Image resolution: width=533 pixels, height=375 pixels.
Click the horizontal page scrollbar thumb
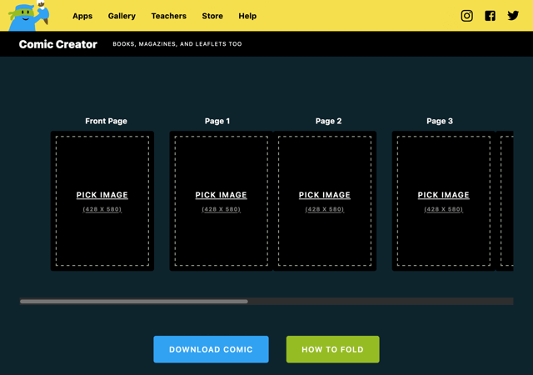pos(134,301)
